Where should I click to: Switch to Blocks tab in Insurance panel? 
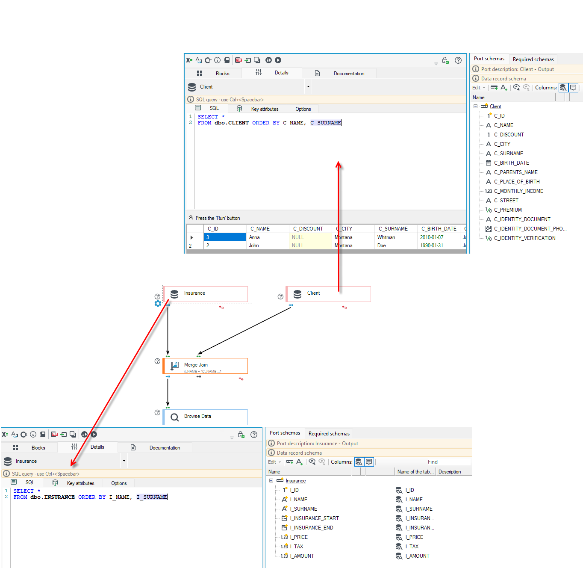click(29, 448)
